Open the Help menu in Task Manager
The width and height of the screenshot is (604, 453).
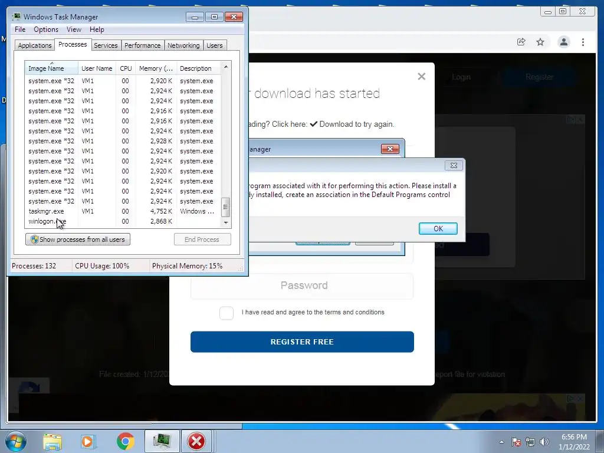click(97, 29)
